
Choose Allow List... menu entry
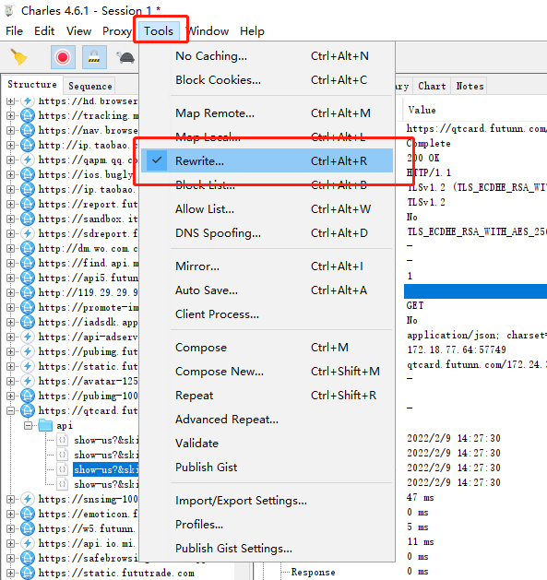pos(267,209)
